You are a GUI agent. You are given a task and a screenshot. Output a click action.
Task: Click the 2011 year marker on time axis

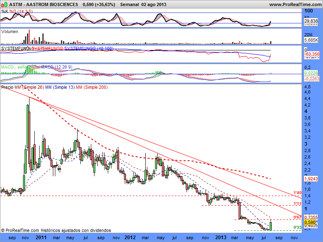[41, 238]
